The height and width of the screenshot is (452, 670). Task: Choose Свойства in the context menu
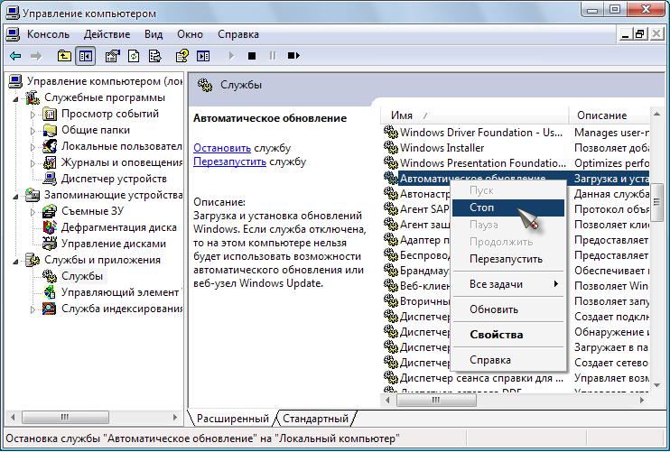(508, 335)
